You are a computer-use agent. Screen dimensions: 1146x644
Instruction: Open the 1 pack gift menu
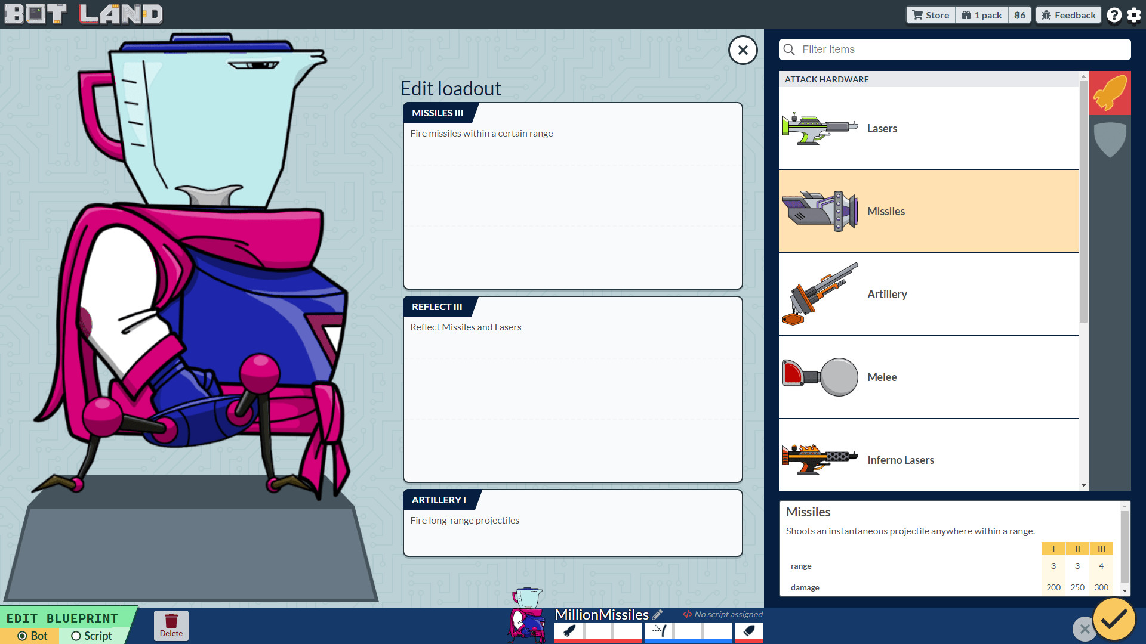click(981, 14)
